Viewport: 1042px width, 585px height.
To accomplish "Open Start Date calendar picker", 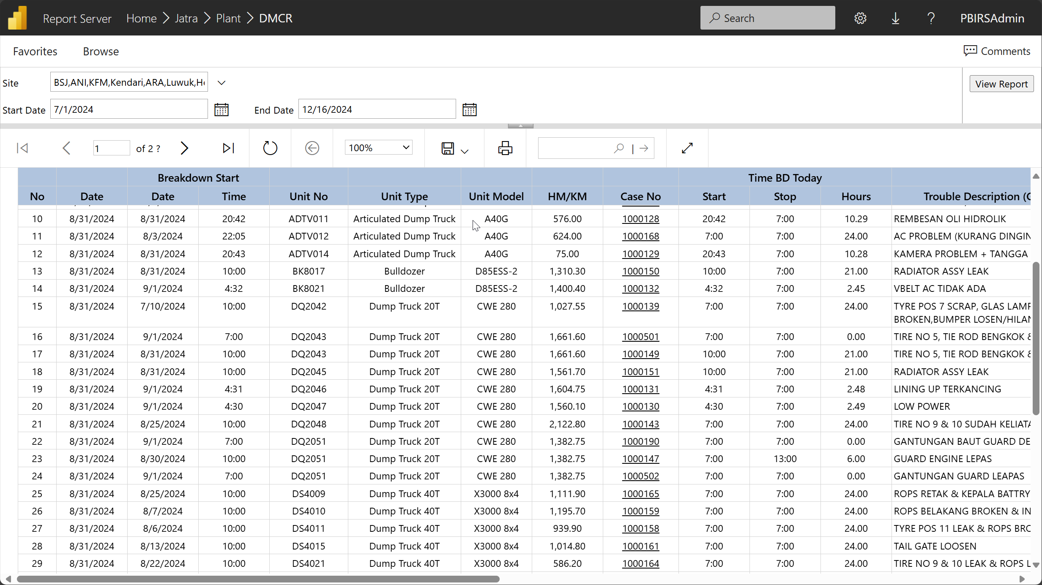I will [222, 110].
